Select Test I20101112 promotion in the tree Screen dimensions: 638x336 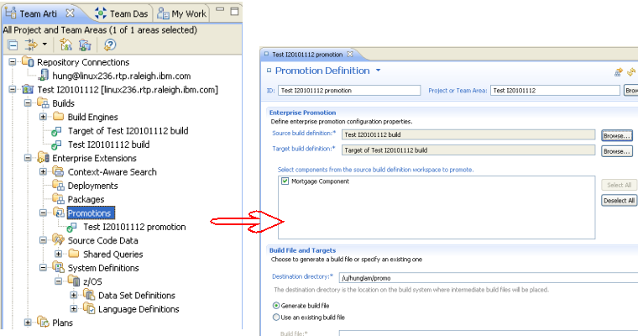tap(134, 227)
